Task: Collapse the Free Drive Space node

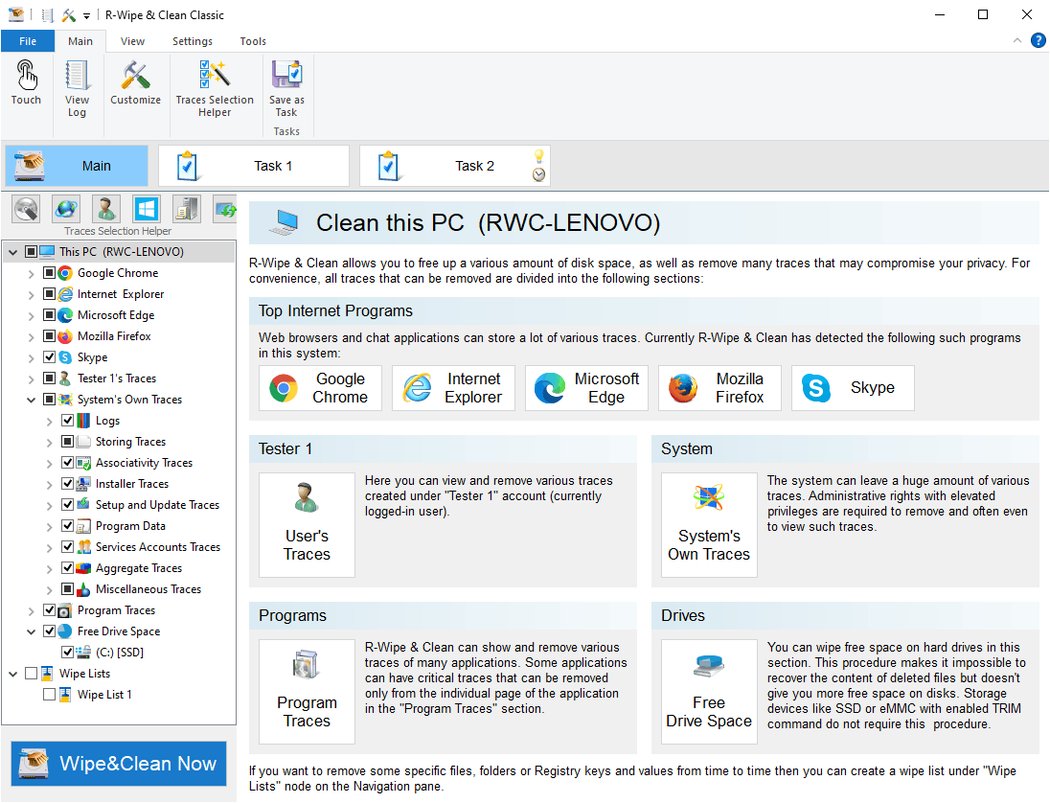Action: pos(31,631)
